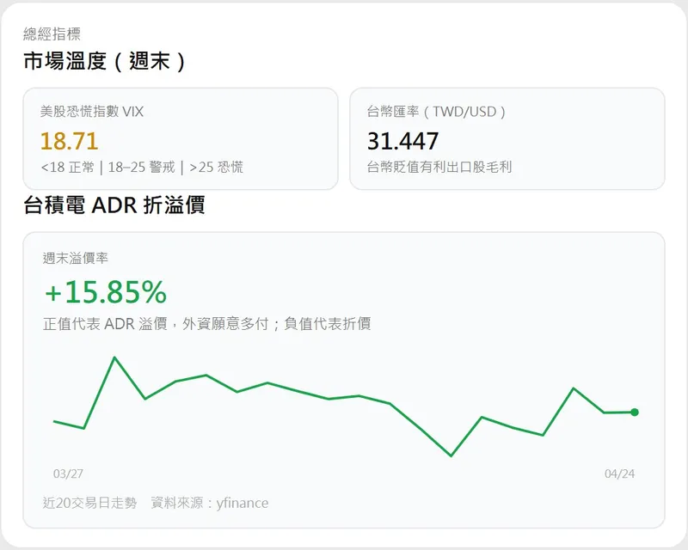The height and width of the screenshot is (550, 688).
Task: Click the VIX threshold legend text
Action: pos(142,167)
